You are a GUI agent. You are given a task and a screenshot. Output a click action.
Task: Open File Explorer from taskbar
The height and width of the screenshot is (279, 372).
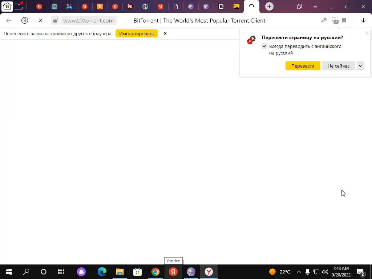120,272
